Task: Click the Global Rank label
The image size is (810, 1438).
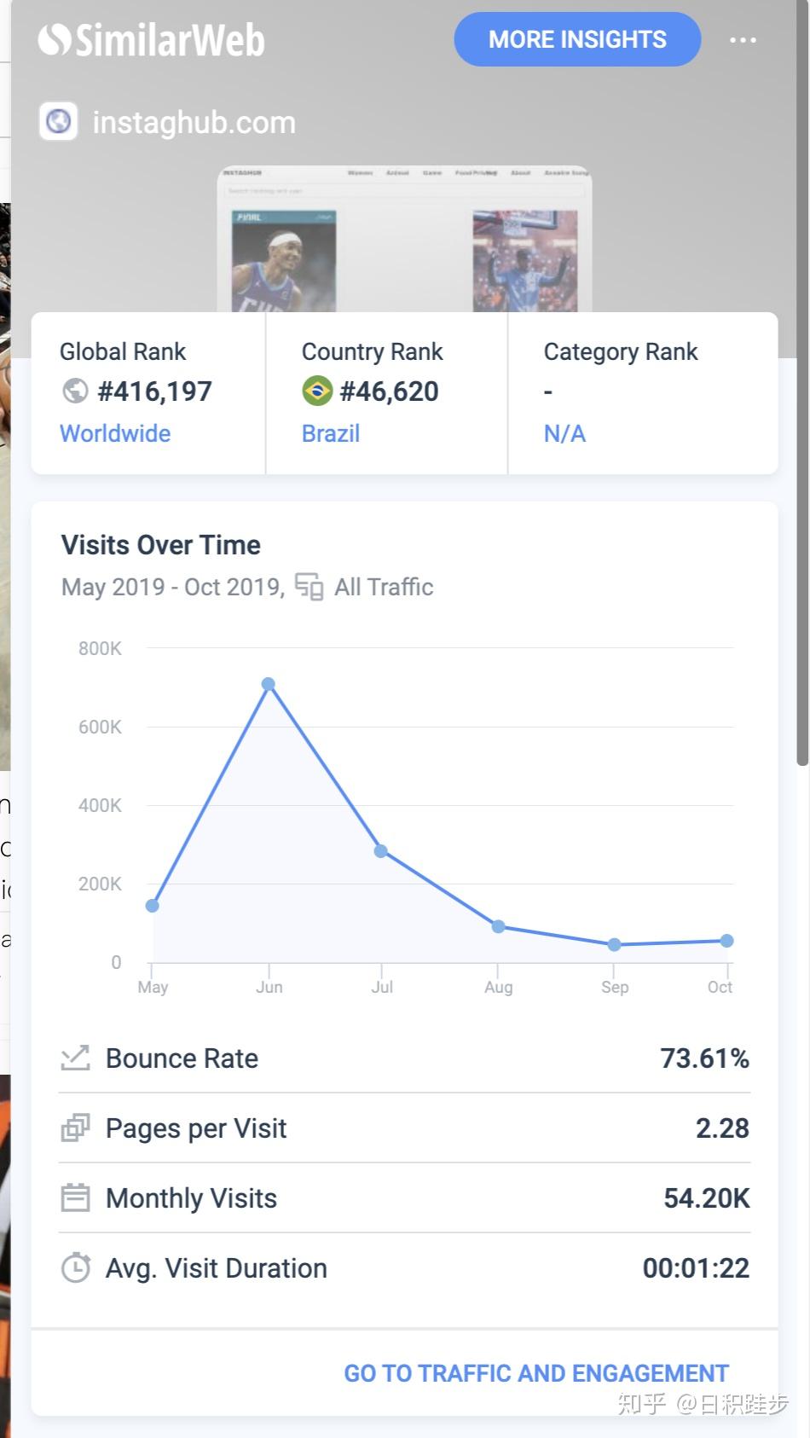Action: [x=123, y=351]
